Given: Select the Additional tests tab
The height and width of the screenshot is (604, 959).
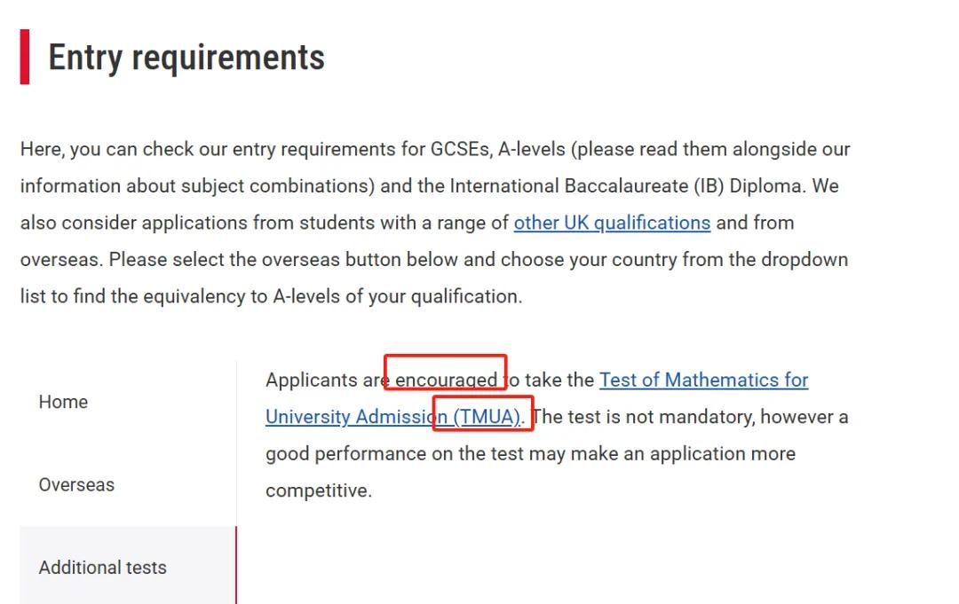Looking at the screenshot, I should (102, 568).
